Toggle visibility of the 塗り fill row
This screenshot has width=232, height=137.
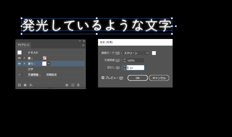pyautogui.click(x=19, y=64)
